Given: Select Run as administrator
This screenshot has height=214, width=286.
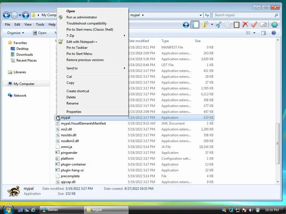Looking at the screenshot, I should (93, 17).
